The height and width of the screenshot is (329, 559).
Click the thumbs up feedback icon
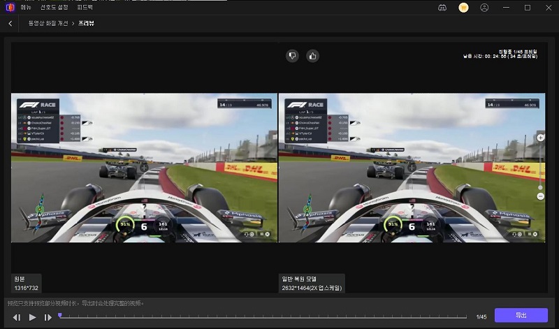pos(312,56)
